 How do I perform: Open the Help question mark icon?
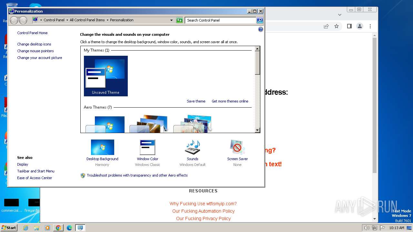click(x=261, y=29)
